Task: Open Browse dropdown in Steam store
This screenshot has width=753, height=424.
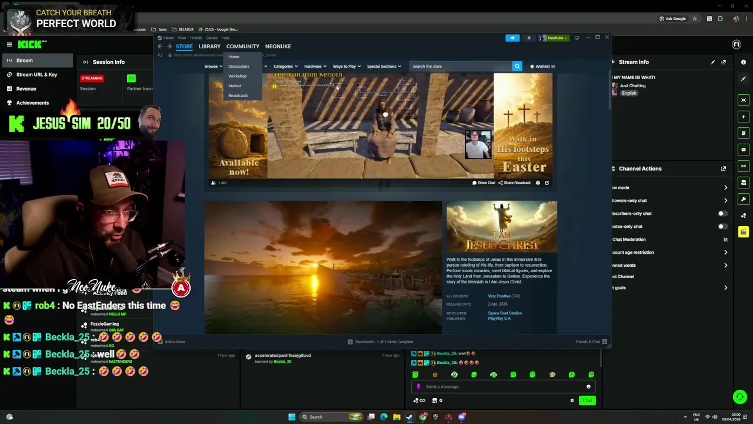Action: tap(213, 67)
